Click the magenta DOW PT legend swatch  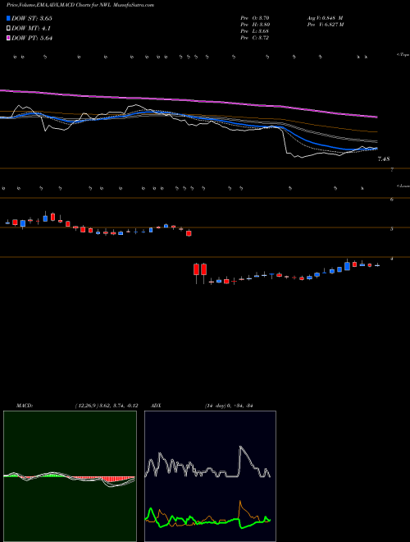[x=9, y=38]
